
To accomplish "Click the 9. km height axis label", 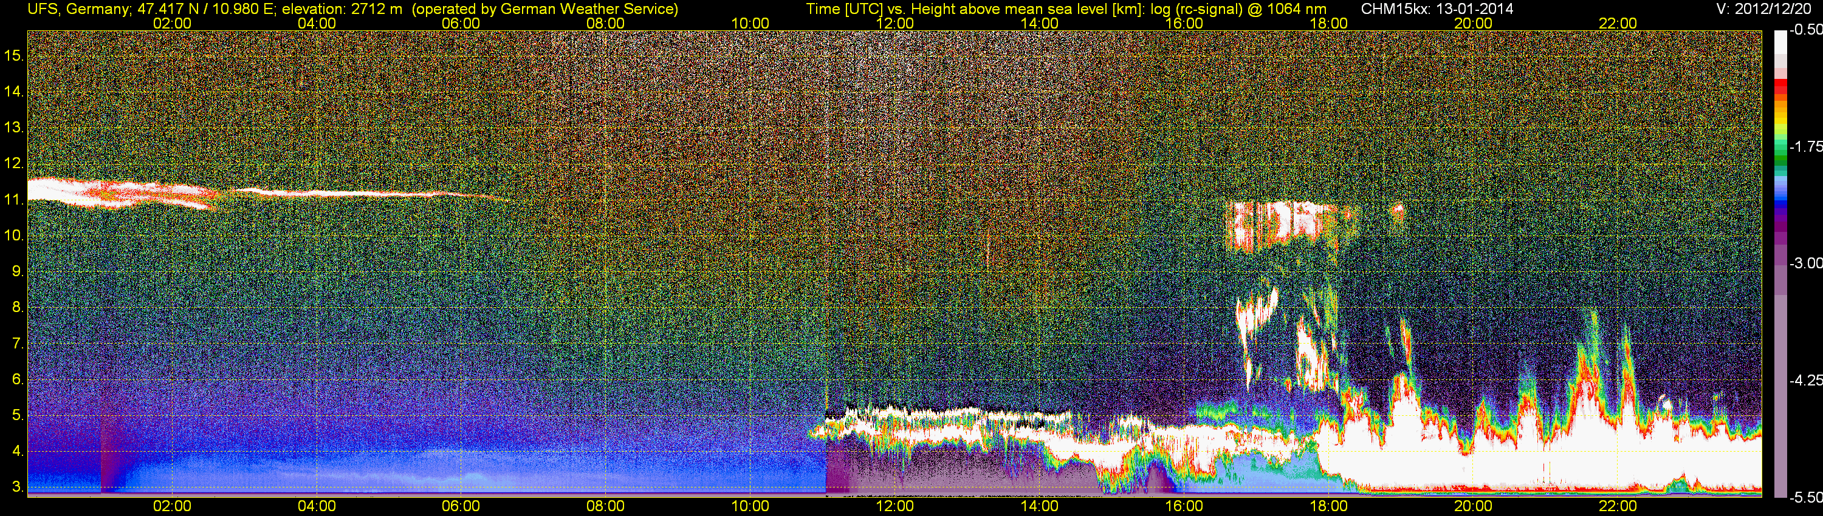I will (18, 271).
